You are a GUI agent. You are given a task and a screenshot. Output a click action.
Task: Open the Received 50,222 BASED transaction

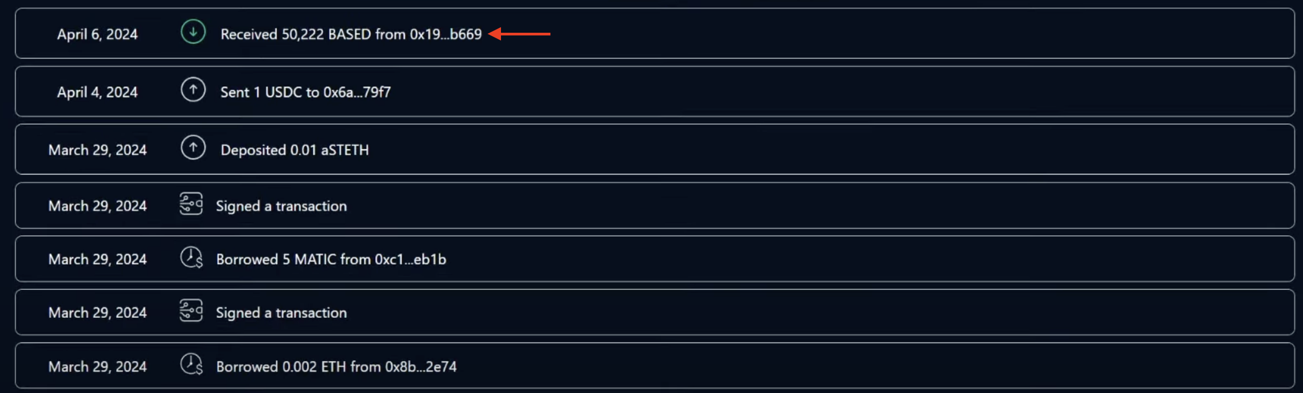click(655, 33)
